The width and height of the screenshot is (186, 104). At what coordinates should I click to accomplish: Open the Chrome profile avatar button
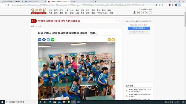pos(178,5)
